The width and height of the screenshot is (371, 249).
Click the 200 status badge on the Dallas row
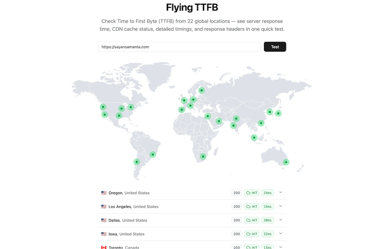(x=236, y=220)
